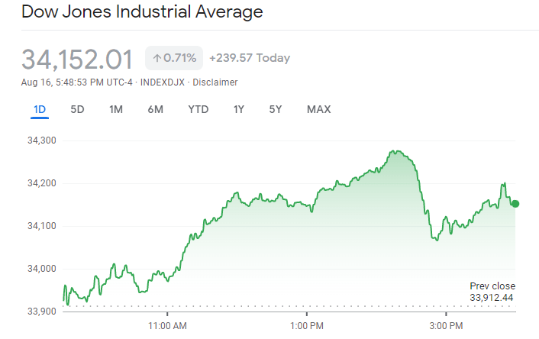Click the up arrow in the 0.71% badge
Screen dimensions: 539x339
click(157, 58)
